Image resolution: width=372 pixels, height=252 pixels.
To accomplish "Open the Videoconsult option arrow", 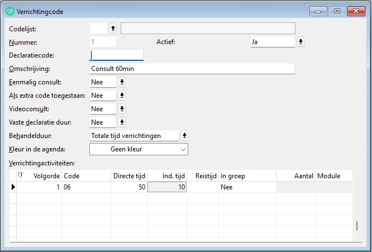I will pos(122,109).
